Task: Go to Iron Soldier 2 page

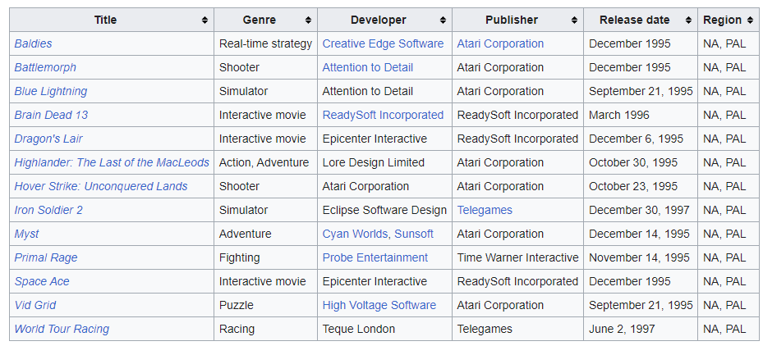Action: 48,210
